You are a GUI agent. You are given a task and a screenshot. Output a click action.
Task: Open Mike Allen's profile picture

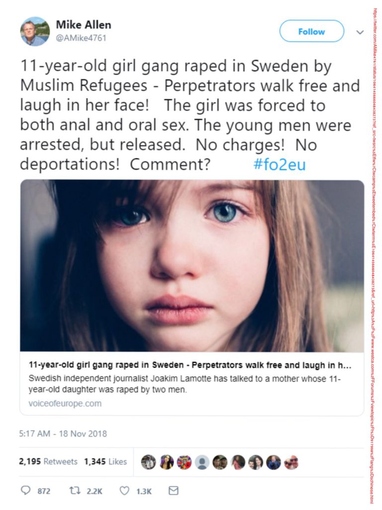click(35, 31)
